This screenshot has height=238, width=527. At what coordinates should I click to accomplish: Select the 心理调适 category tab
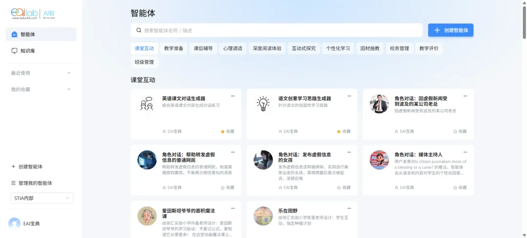233,48
